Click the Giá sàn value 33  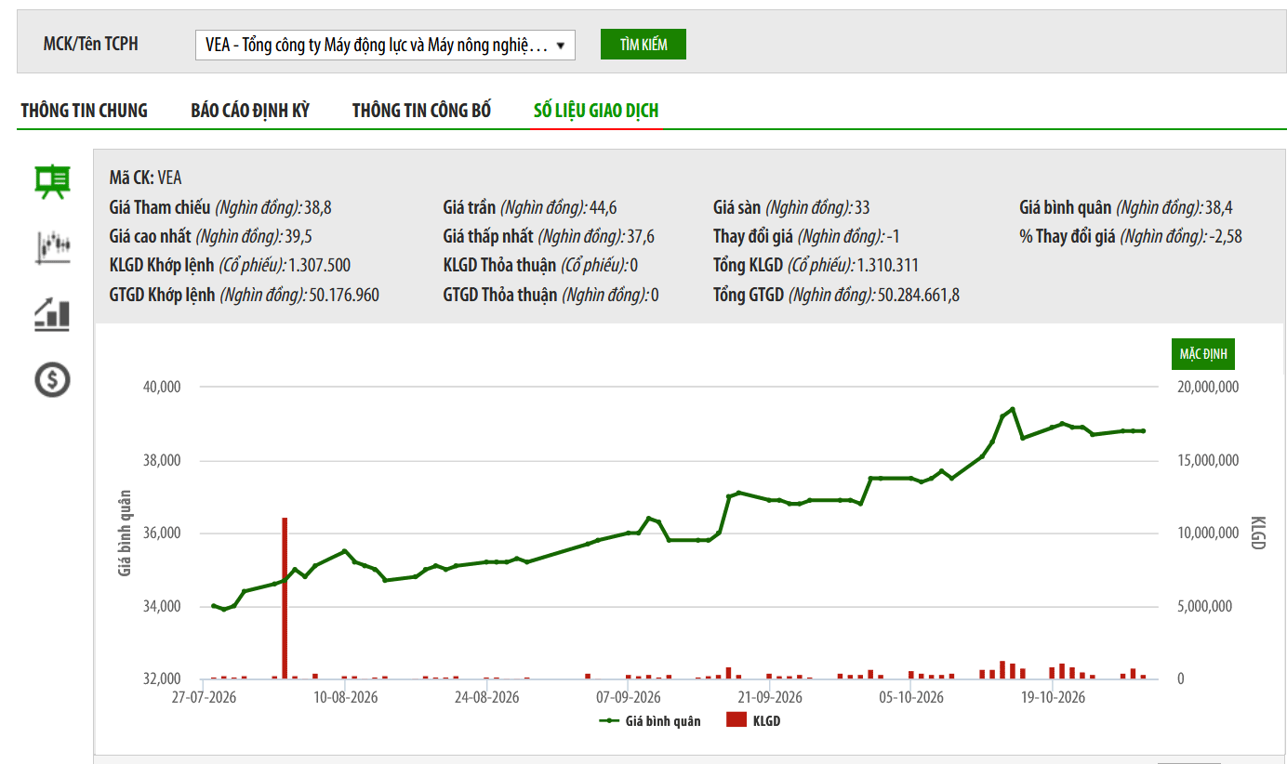861,207
